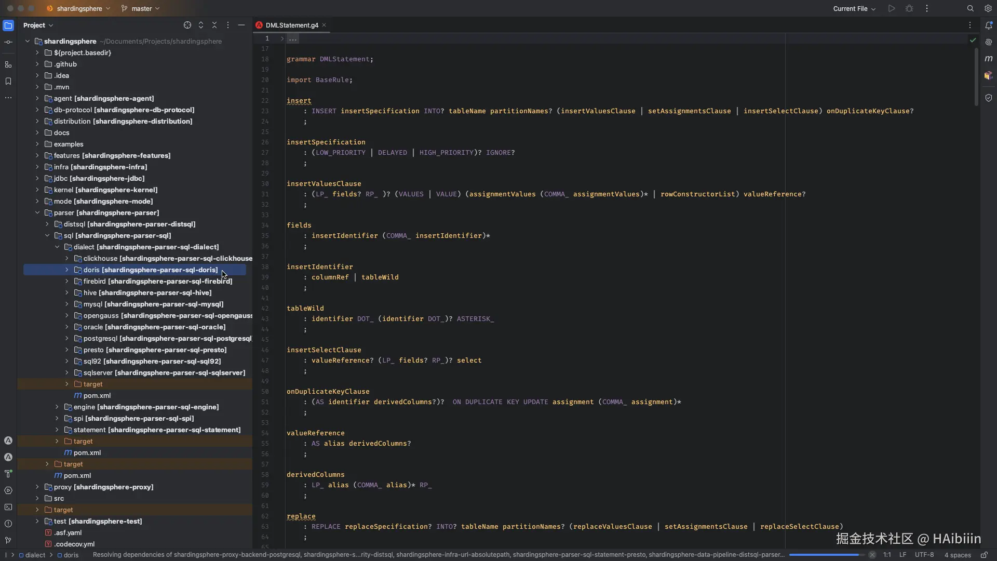
Task: Click the Run button in toolbar
Action: [891, 8]
